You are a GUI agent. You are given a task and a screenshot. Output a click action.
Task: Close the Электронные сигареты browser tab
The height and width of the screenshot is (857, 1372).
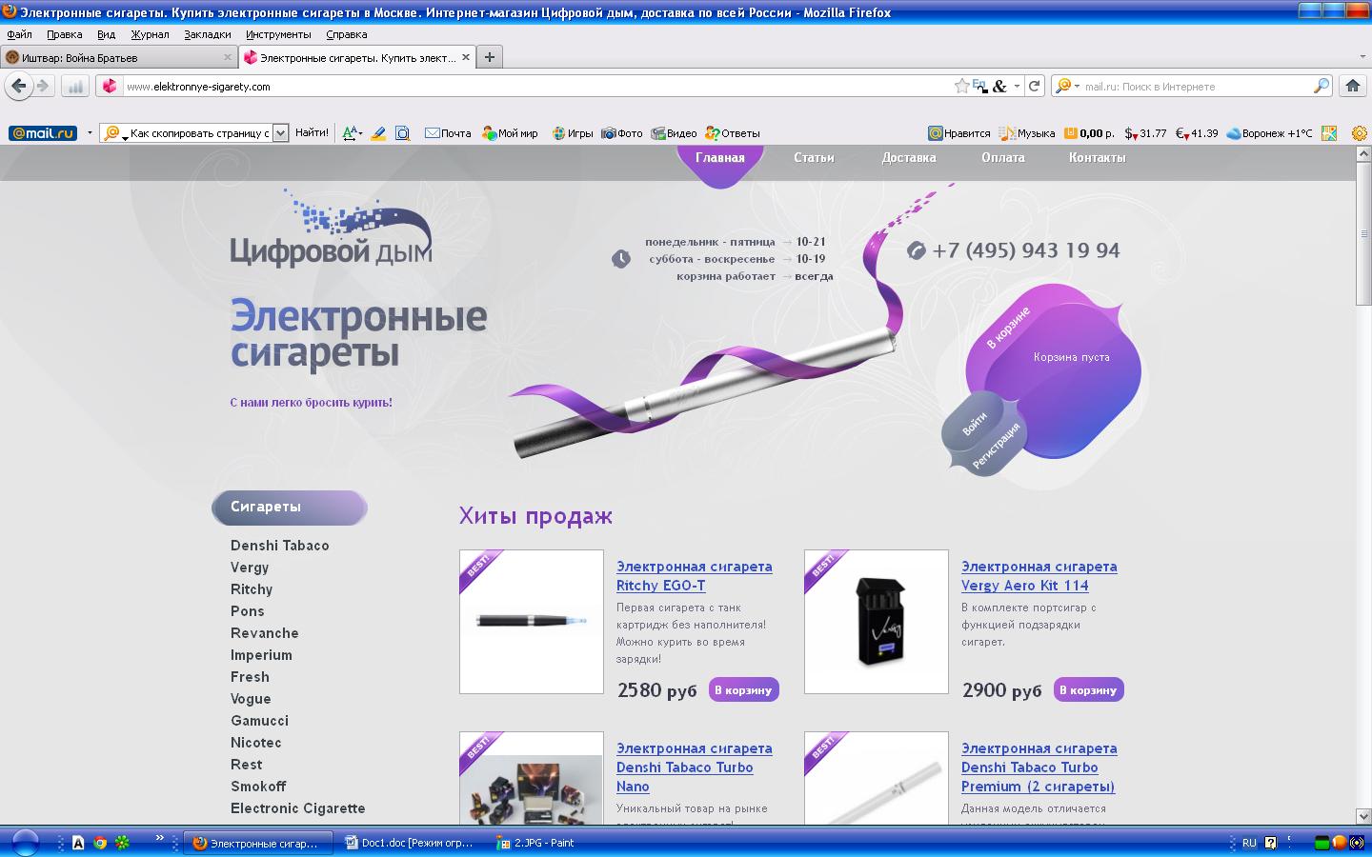coord(466,57)
